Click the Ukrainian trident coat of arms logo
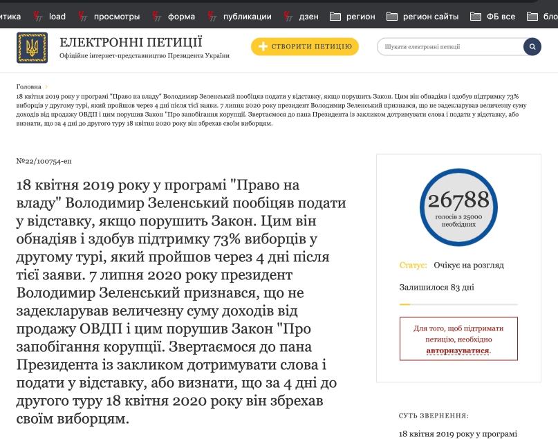558x439 pixels. (32, 48)
